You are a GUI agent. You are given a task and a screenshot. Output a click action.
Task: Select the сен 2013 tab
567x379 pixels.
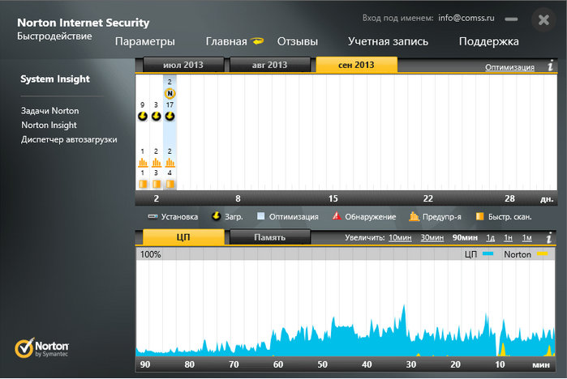pyautogui.click(x=356, y=65)
